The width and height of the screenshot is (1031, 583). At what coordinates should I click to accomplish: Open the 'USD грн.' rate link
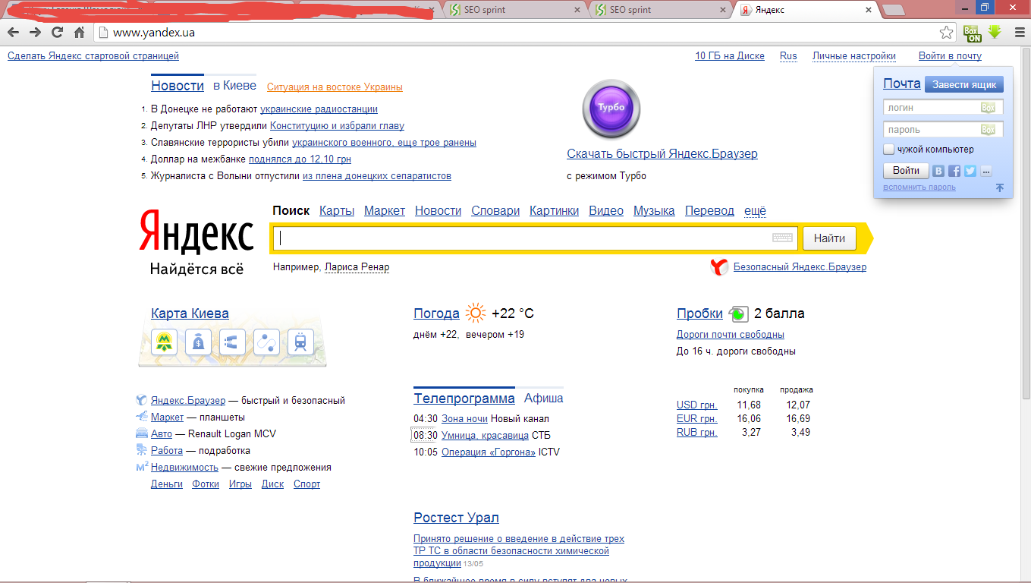click(x=696, y=405)
